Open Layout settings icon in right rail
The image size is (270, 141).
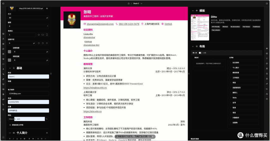[267, 53]
